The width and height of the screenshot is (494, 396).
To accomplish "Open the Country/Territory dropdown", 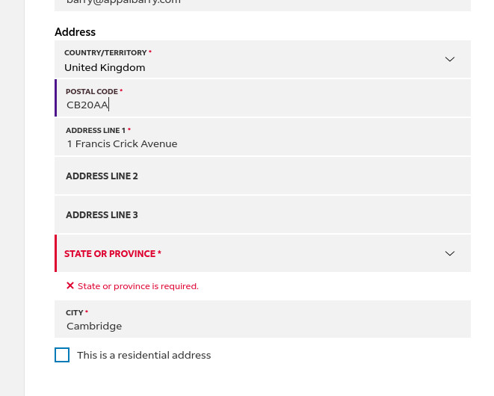I will pos(262,60).
